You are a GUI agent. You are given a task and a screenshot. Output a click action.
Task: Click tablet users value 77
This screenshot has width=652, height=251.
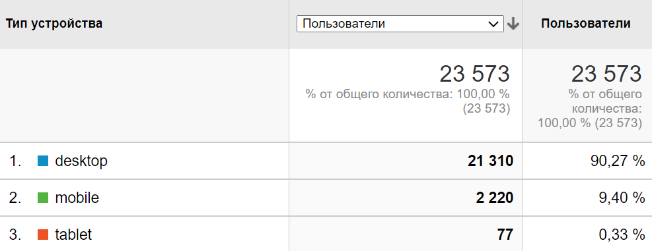[505, 235]
